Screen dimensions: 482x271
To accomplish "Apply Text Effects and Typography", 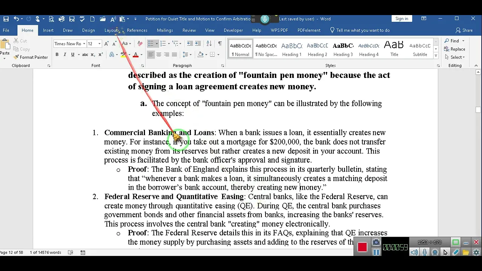I will pos(112,55).
